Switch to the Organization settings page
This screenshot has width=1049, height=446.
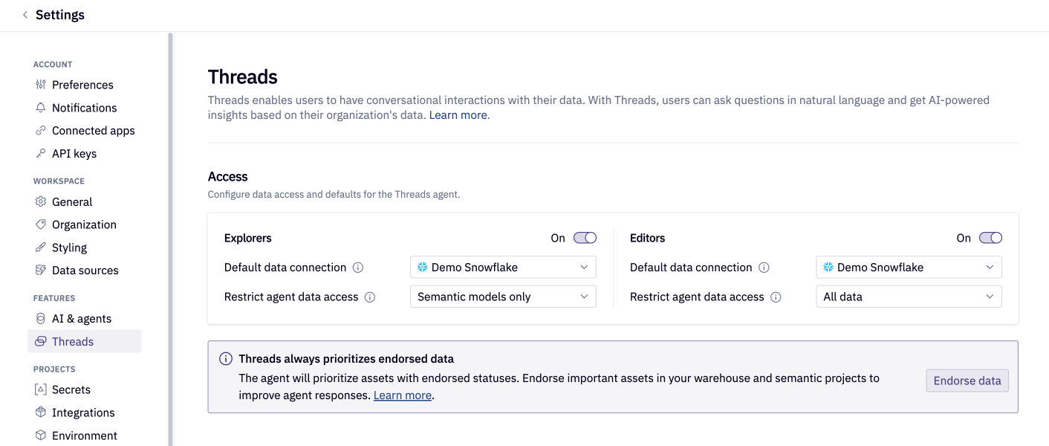pos(83,224)
